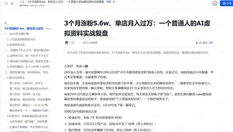The width and height of the screenshot is (233, 132).
Task: Click the author name 一白 under the title
Action: [x=72, y=43]
